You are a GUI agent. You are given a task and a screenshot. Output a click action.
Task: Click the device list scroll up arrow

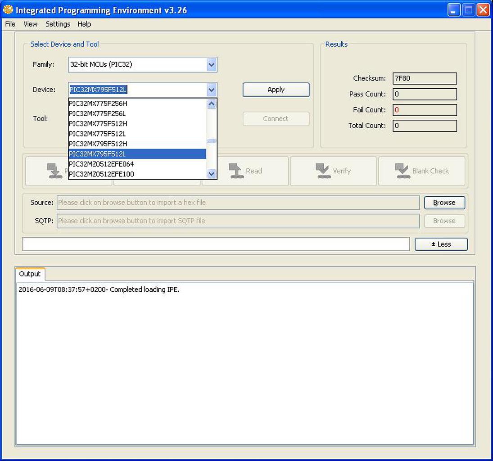pyautogui.click(x=212, y=104)
